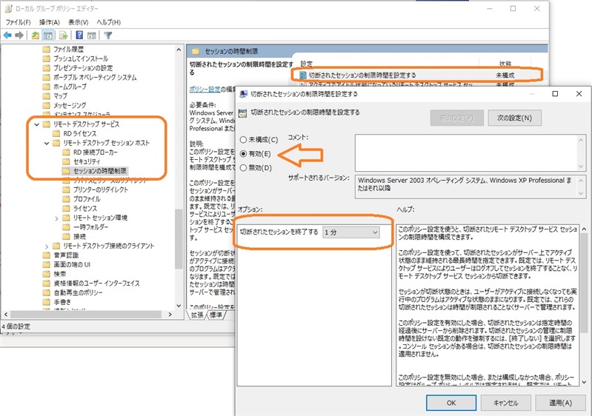This screenshot has height=416, width=592.
Task: Switch to the 拡張 tab
Action: tap(197, 315)
